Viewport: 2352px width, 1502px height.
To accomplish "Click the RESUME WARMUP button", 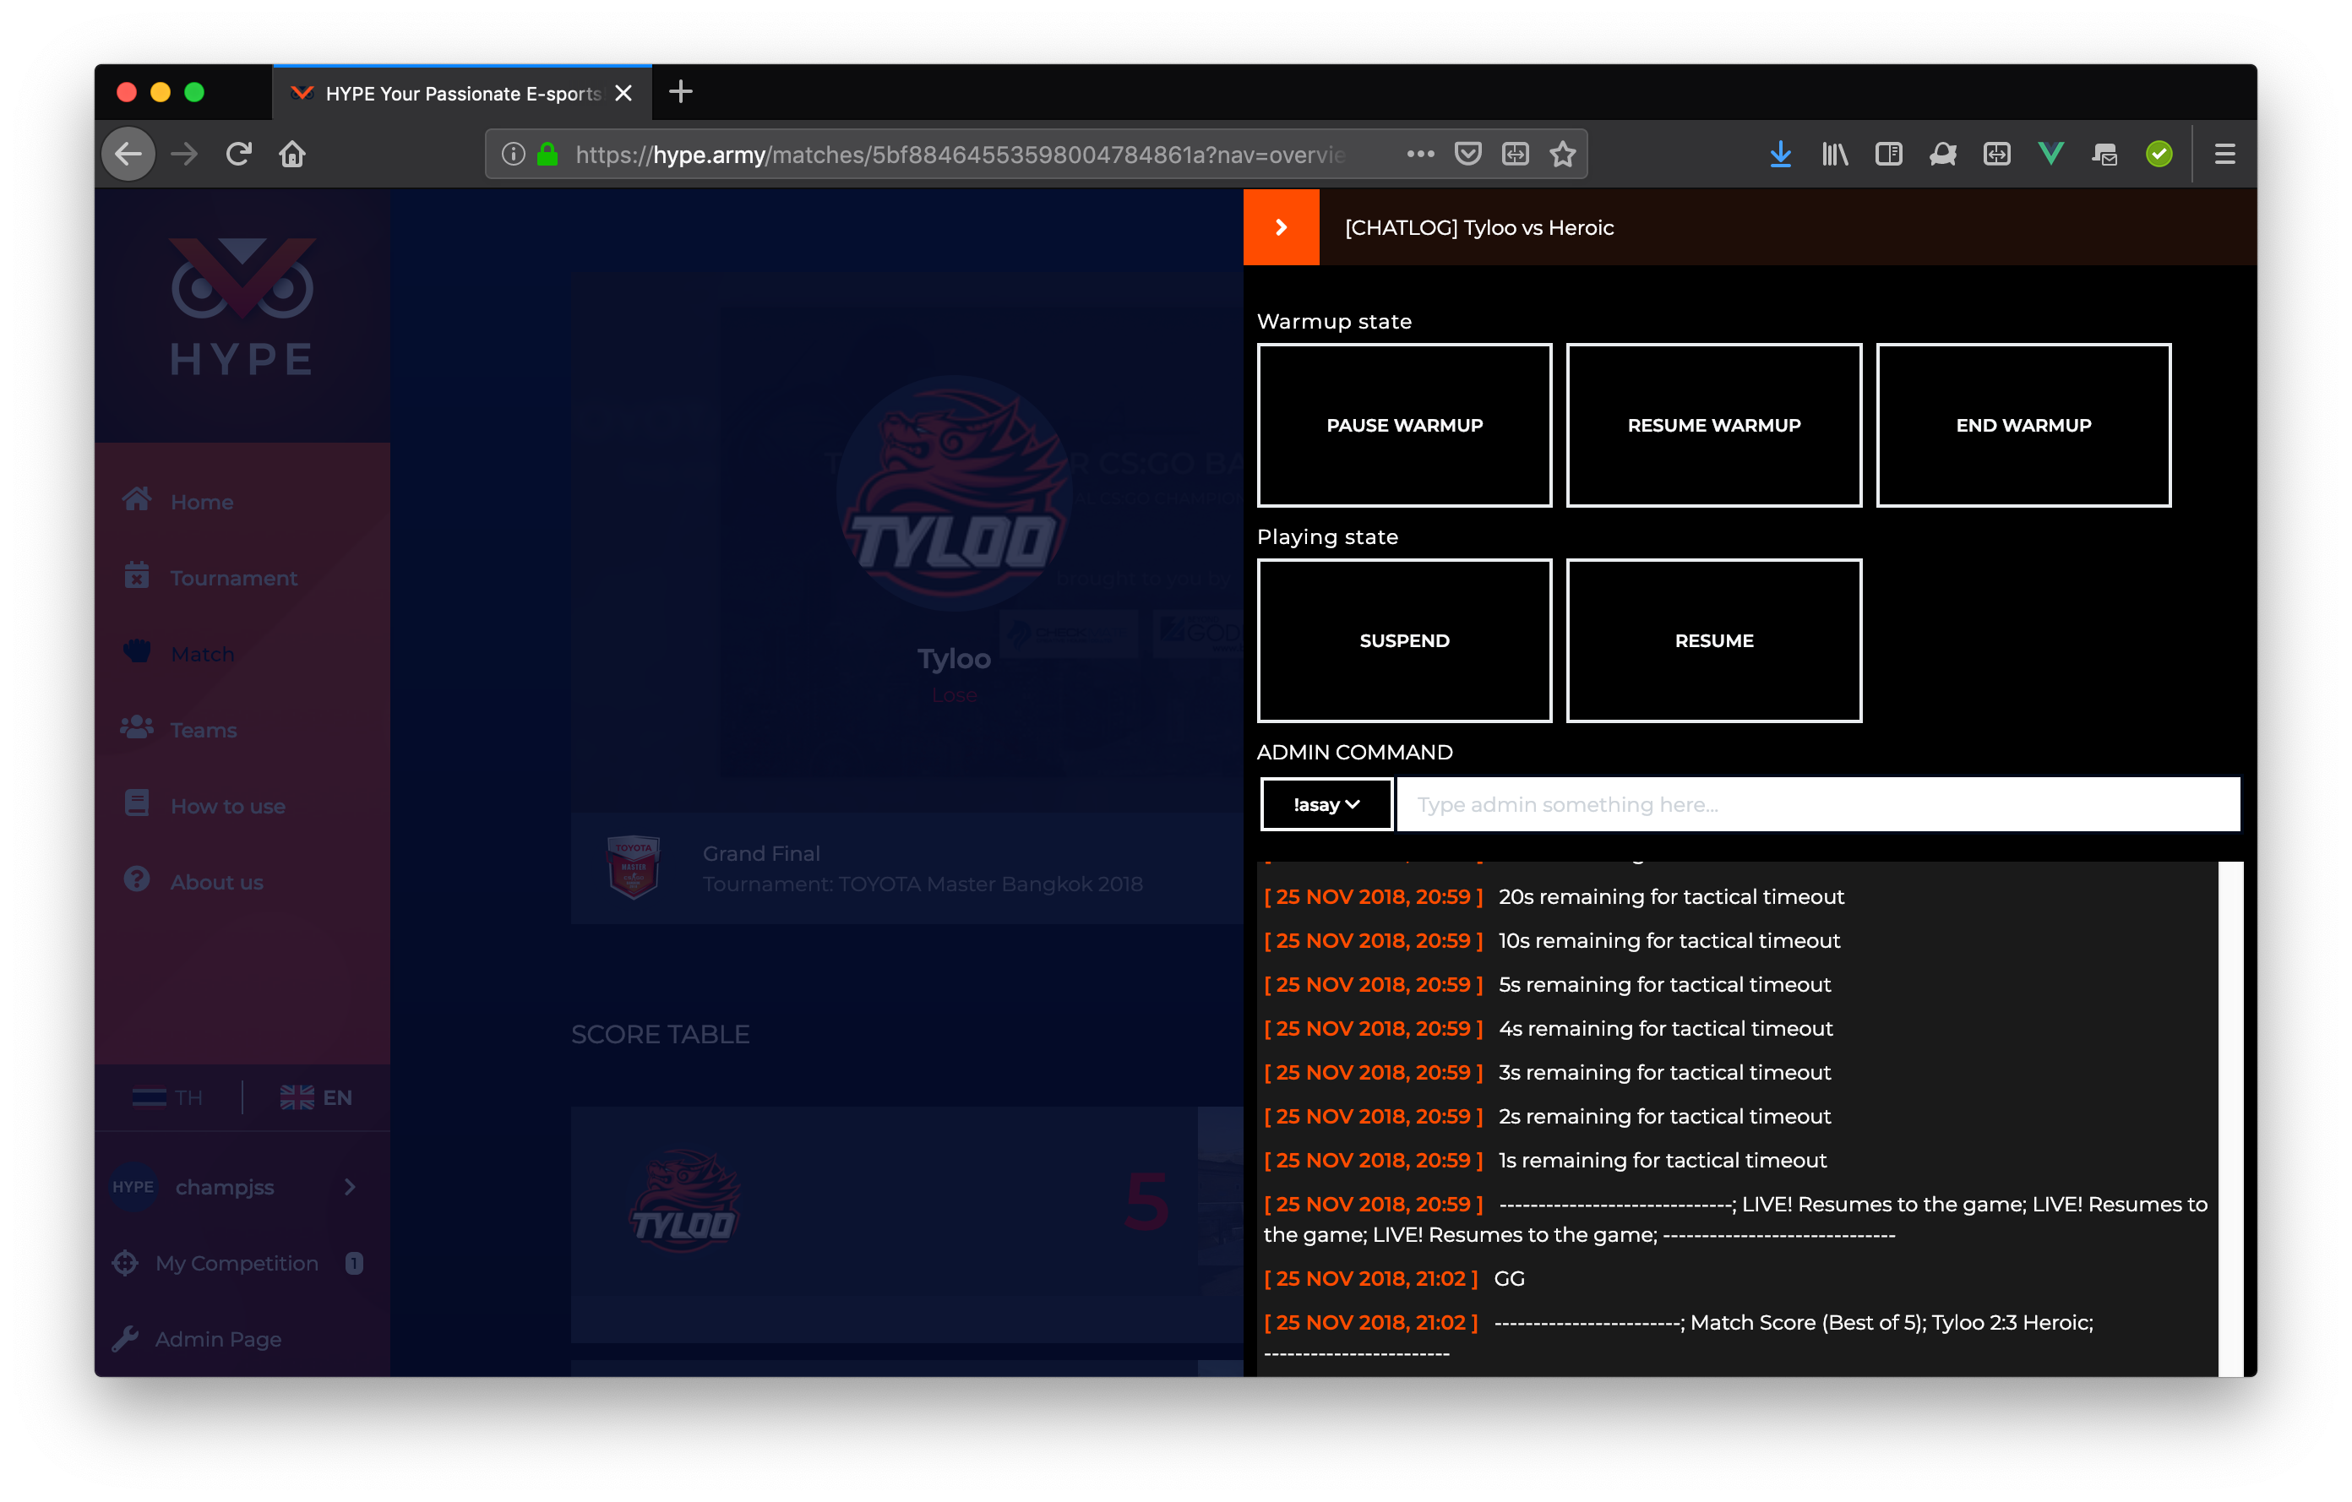I will click(x=1713, y=425).
